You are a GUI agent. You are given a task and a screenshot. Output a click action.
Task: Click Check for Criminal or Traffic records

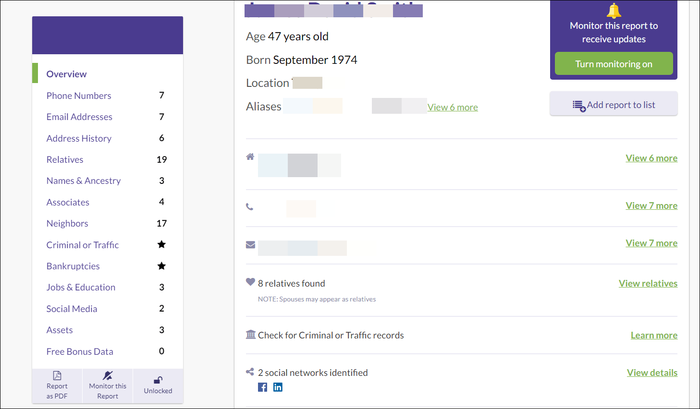coord(331,335)
